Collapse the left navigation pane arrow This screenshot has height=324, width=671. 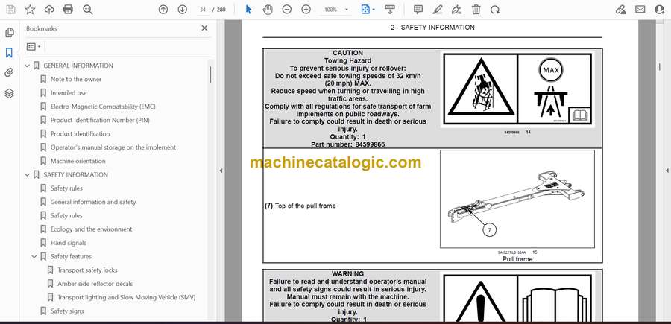click(x=221, y=171)
